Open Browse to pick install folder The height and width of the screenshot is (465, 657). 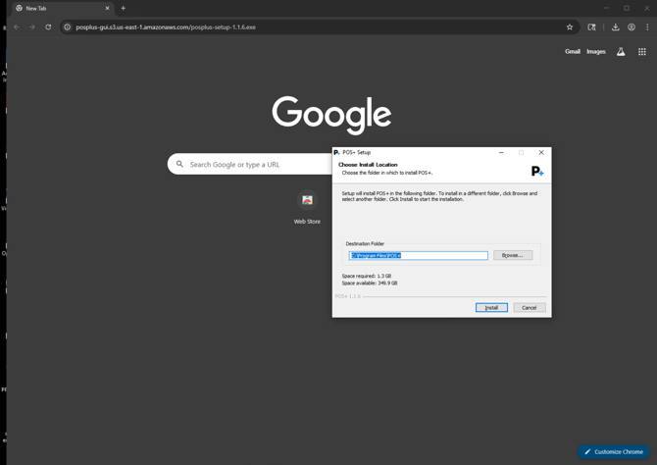click(513, 255)
